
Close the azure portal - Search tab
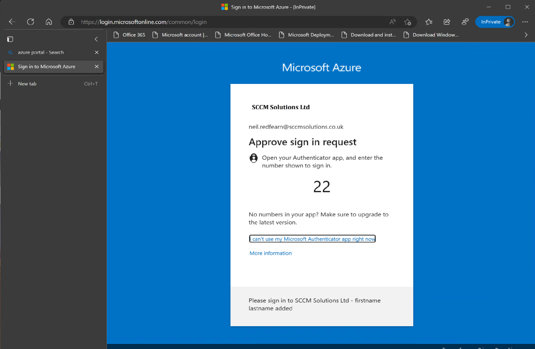[x=97, y=53]
